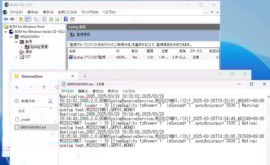The width and height of the screenshot is (270, 165).
Task: Sort the monitor list by the ステータス column header
Action: [196, 51]
